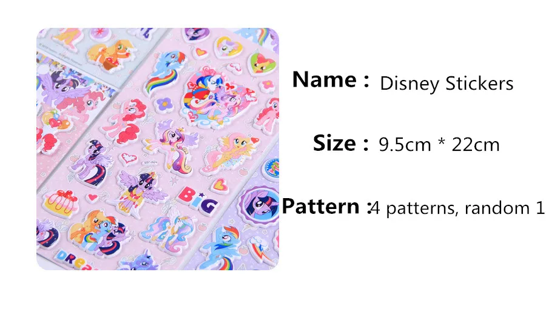Click the 'Disney Stickers' text
546x312 pixels.
tap(447, 84)
